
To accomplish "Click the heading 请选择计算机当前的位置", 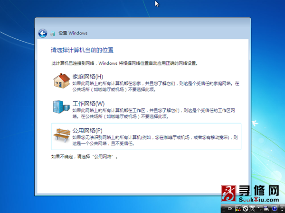I will 82,50.
